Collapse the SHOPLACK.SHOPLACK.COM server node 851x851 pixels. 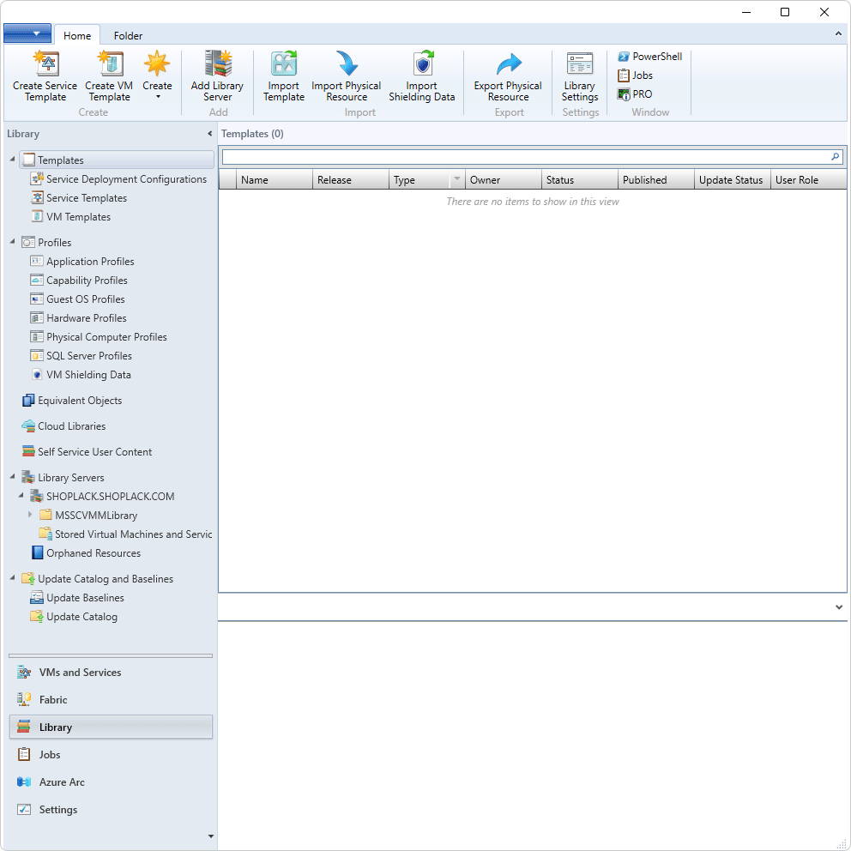tap(21, 495)
